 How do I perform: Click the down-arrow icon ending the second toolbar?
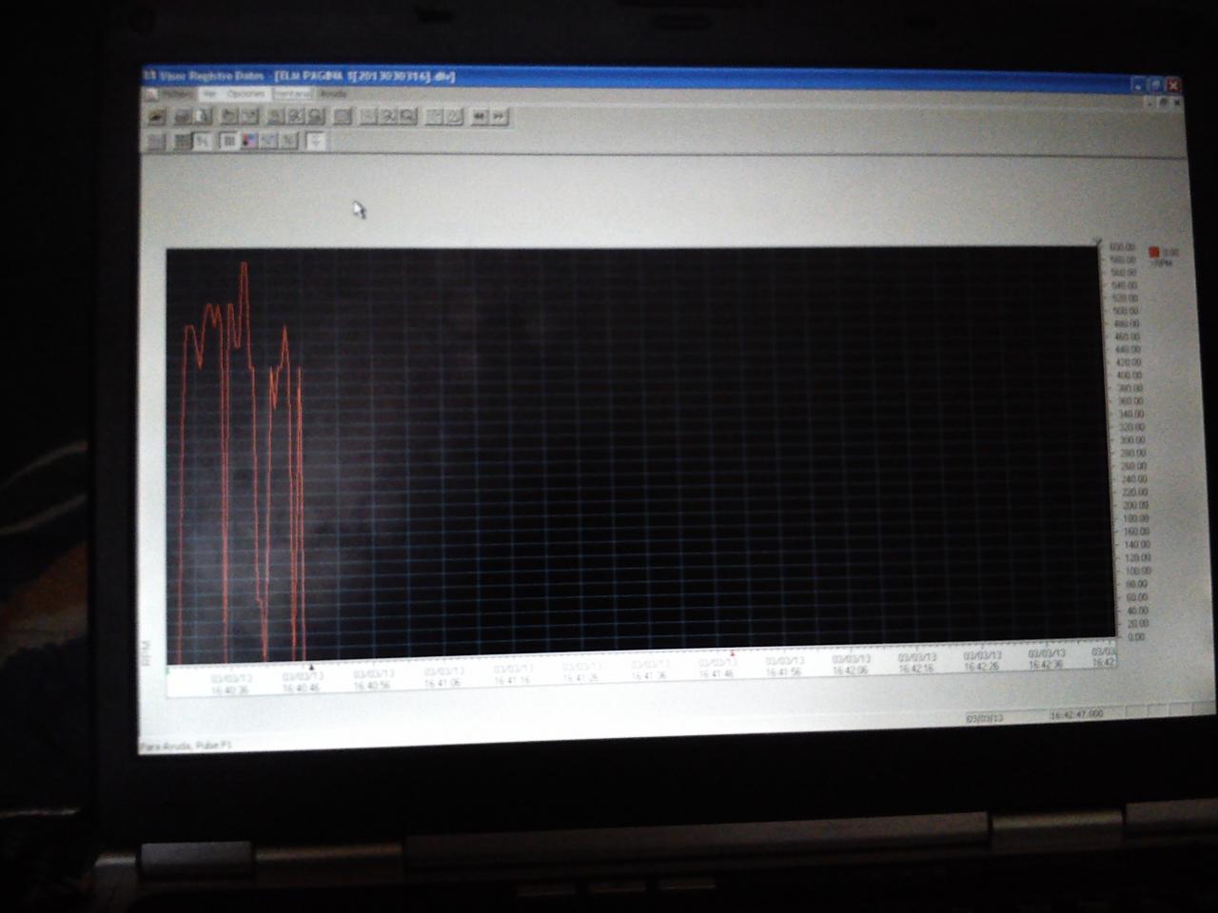(316, 141)
